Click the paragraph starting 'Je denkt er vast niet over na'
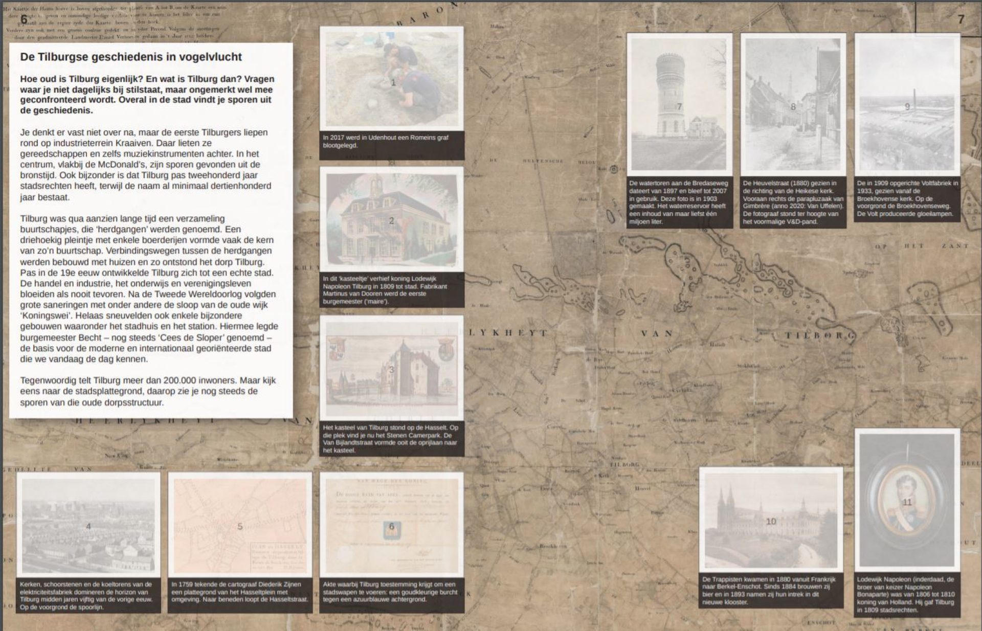 (x=146, y=165)
